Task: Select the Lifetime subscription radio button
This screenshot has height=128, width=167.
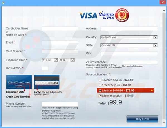Action: point(100,90)
